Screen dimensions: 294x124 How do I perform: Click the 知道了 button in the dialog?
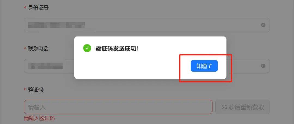tap(204, 66)
